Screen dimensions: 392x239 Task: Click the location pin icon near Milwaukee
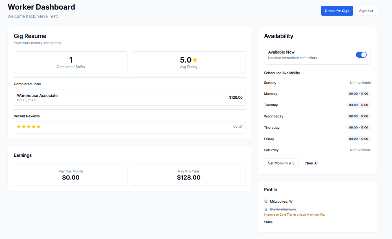click(266, 202)
